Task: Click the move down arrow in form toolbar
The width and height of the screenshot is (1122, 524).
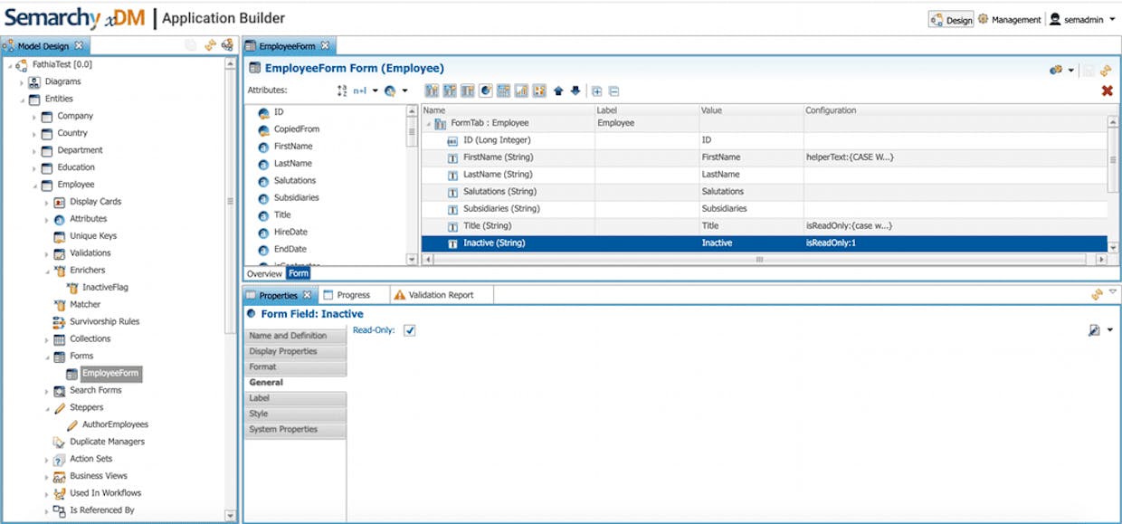Action: click(575, 91)
